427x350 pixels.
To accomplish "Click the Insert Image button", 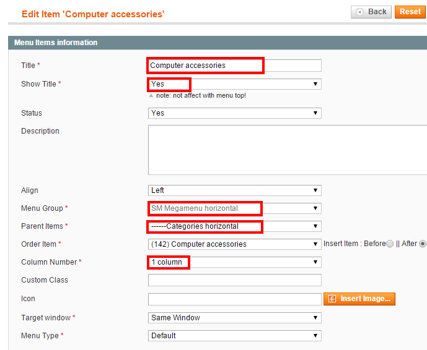I will coord(359,299).
